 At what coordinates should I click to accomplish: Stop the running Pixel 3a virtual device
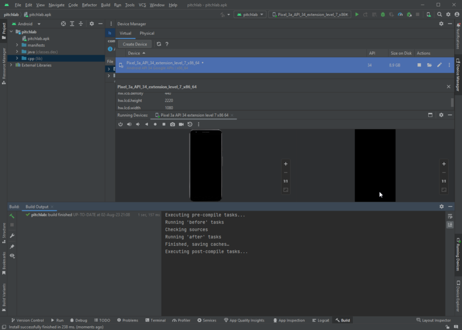pos(419,65)
